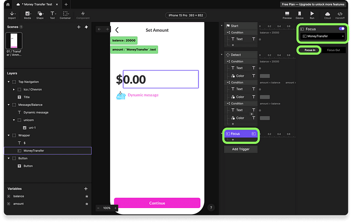Open the help question mark
The image size is (352, 223).
pyautogui.click(x=211, y=208)
